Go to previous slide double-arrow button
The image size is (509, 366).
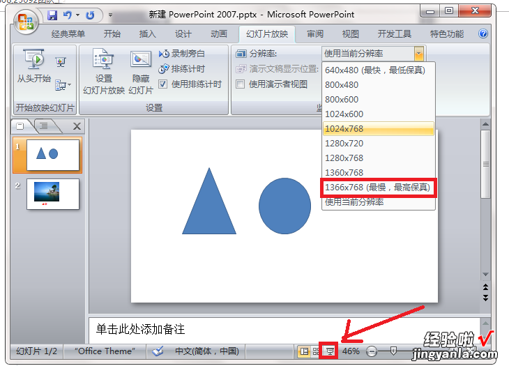[x=485, y=287]
